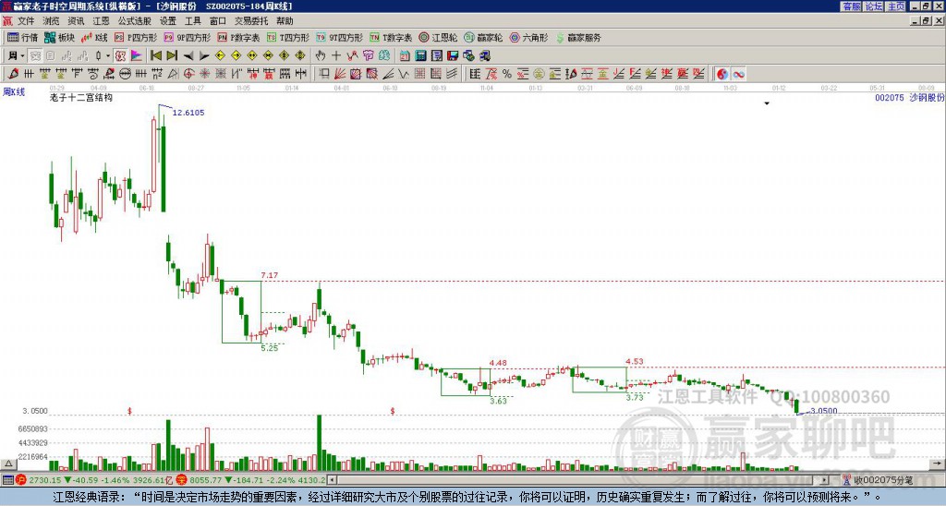This screenshot has height=506, width=946.
Task: Open the 公式选股 menu
Action: (135, 21)
